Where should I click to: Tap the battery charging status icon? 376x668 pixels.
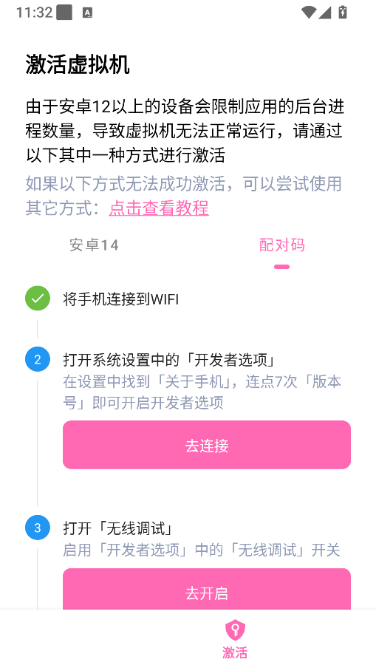tap(342, 12)
